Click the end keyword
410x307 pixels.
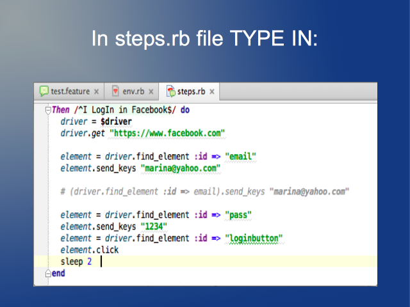pos(58,273)
